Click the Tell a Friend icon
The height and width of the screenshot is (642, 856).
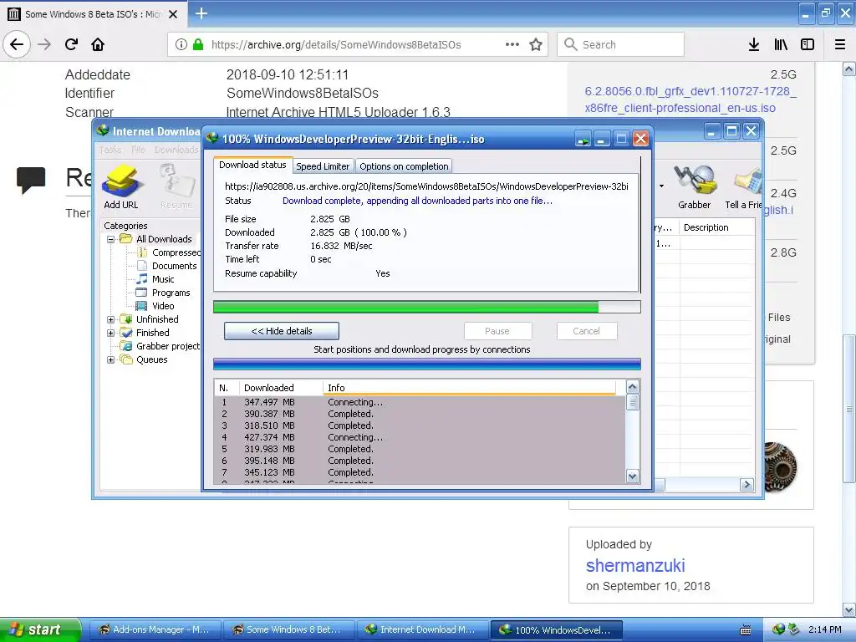[x=743, y=186]
